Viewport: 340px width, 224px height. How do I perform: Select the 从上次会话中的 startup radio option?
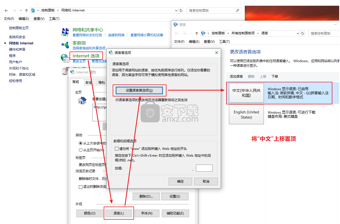coord(80,143)
